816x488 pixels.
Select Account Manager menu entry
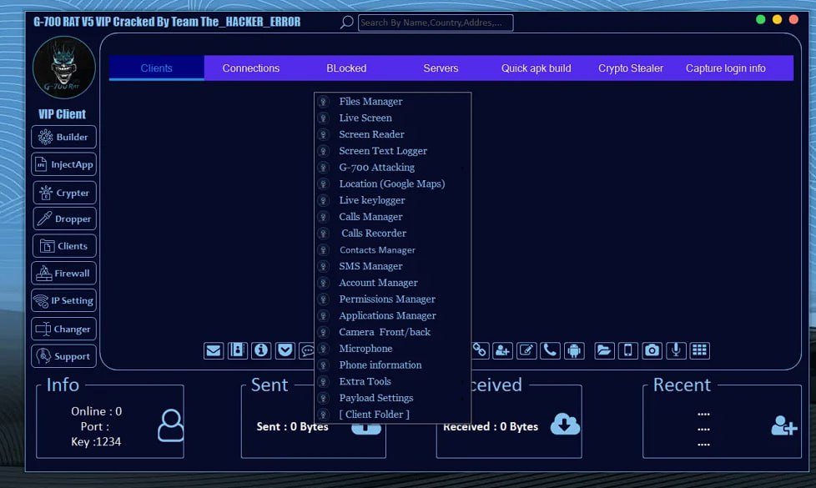coord(393,283)
